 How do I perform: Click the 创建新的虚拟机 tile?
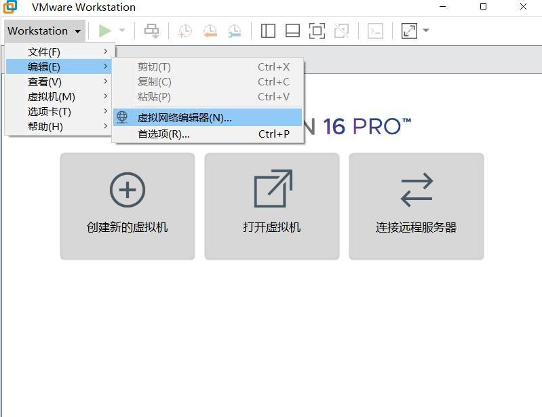pos(128,206)
